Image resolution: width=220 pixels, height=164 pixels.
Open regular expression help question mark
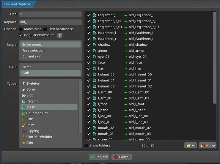(60, 35)
